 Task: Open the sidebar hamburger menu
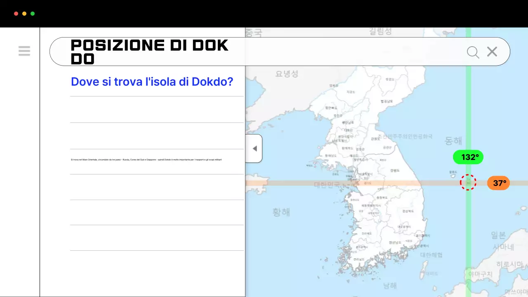coord(24,51)
